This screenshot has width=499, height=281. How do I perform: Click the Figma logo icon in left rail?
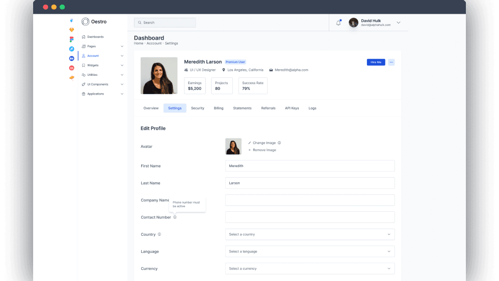(x=71, y=39)
